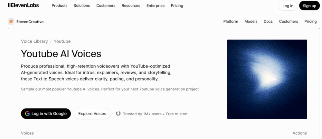The image size is (322, 139).
Task: Click the 'Sample our most popular' subtitle text
Action: [110, 89]
